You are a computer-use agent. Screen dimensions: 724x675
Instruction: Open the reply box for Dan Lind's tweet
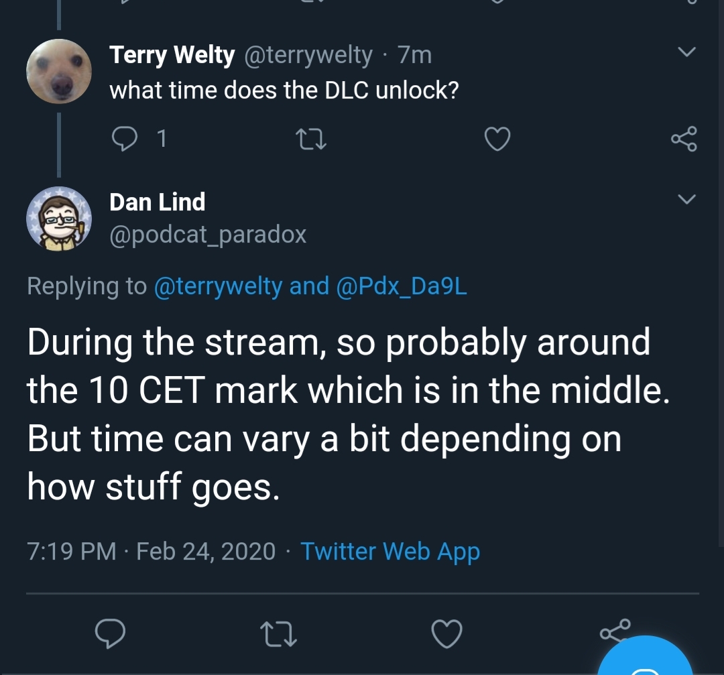tap(111, 633)
